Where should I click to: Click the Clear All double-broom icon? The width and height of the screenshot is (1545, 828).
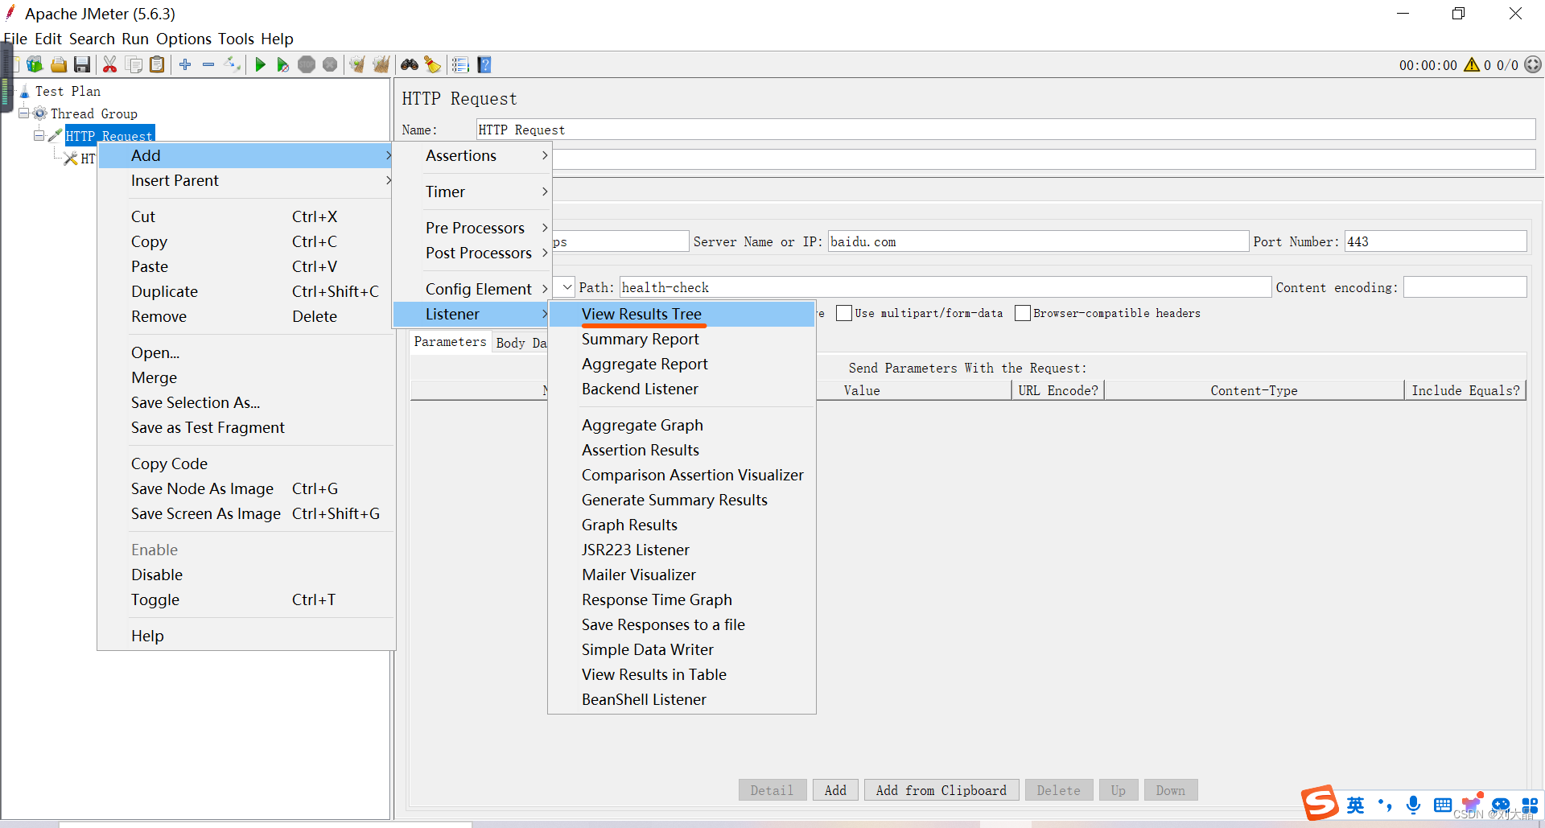[x=381, y=64]
